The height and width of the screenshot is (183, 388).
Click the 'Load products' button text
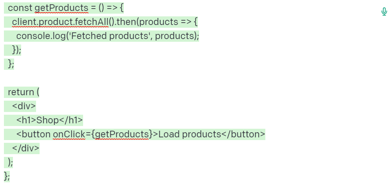(190, 135)
